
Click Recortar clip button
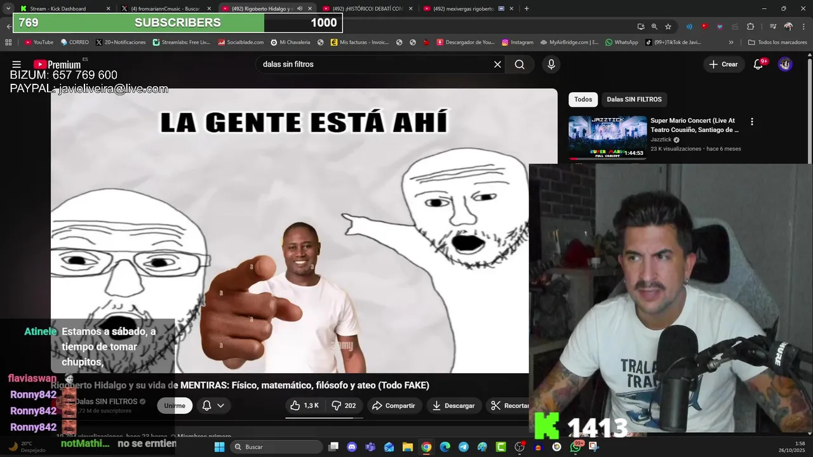tap(509, 406)
